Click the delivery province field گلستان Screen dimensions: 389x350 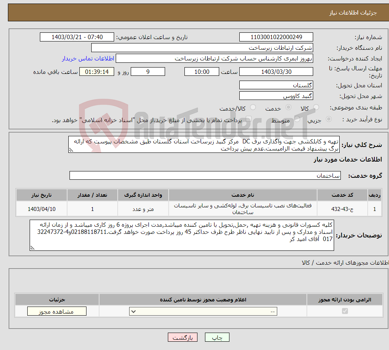coord(276,85)
